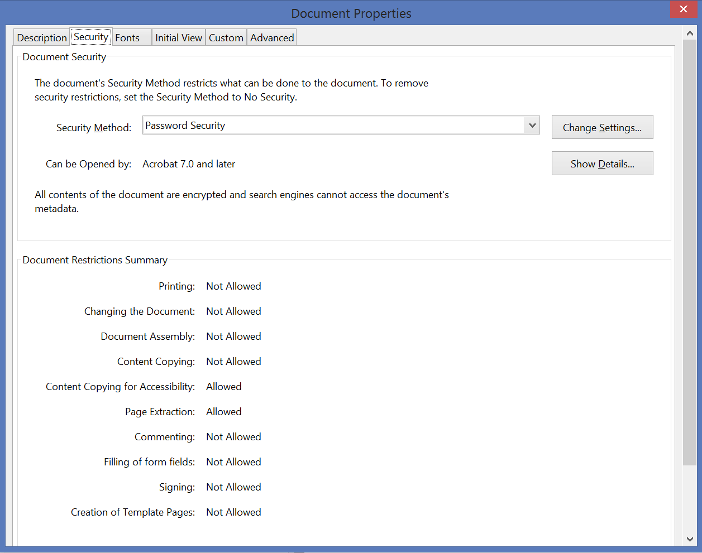Click the Printing restriction status text
The image size is (702, 553).
point(233,286)
